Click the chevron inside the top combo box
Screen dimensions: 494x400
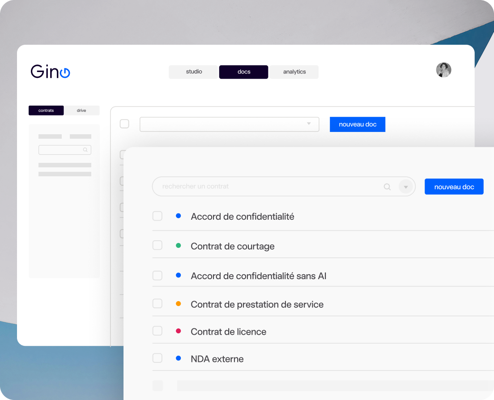pyautogui.click(x=309, y=124)
